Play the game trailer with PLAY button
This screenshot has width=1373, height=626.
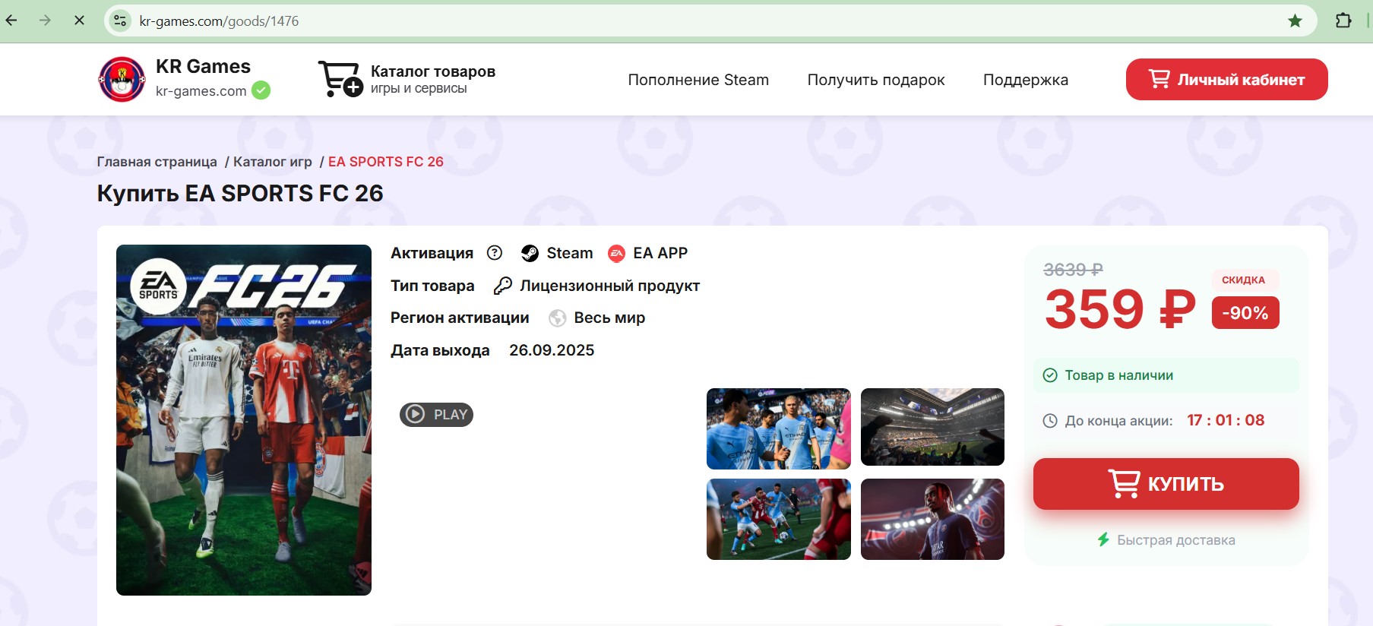pos(436,415)
